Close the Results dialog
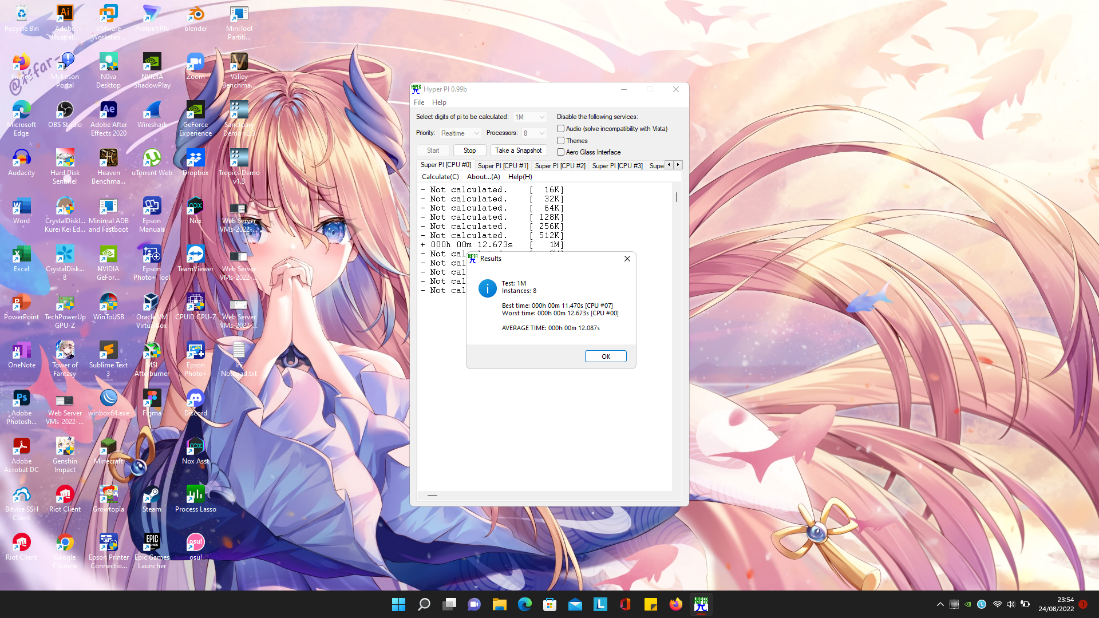The image size is (1099, 618). click(627, 259)
